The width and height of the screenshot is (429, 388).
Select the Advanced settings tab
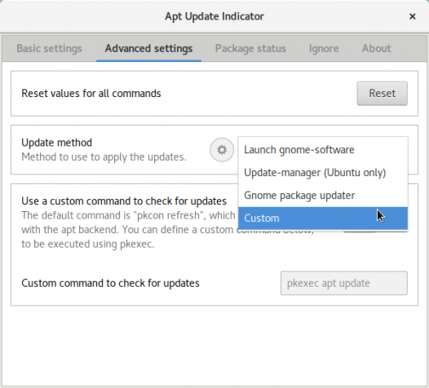pyautogui.click(x=148, y=48)
